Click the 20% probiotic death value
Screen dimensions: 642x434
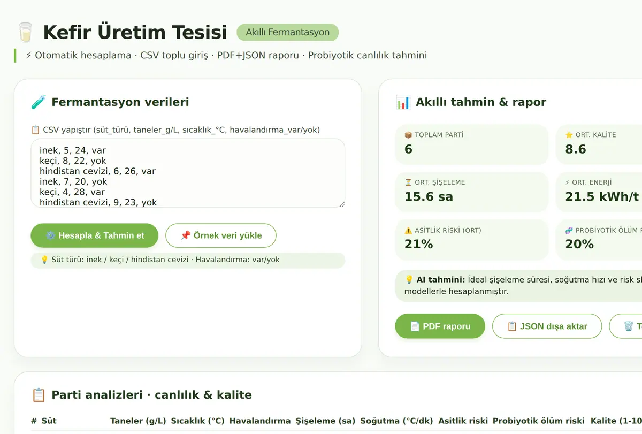tap(579, 245)
